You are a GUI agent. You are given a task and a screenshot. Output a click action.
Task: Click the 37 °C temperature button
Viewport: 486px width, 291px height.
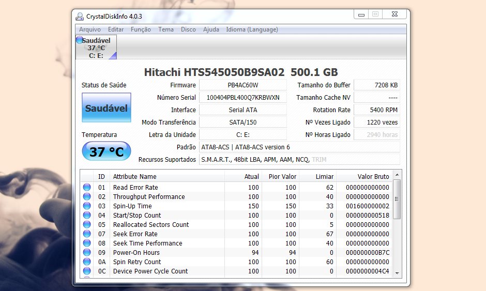coord(107,151)
